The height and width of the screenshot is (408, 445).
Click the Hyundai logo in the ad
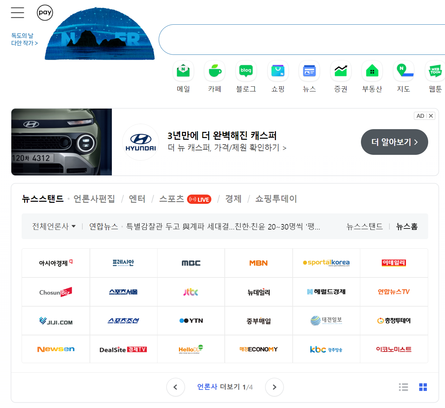tap(141, 142)
